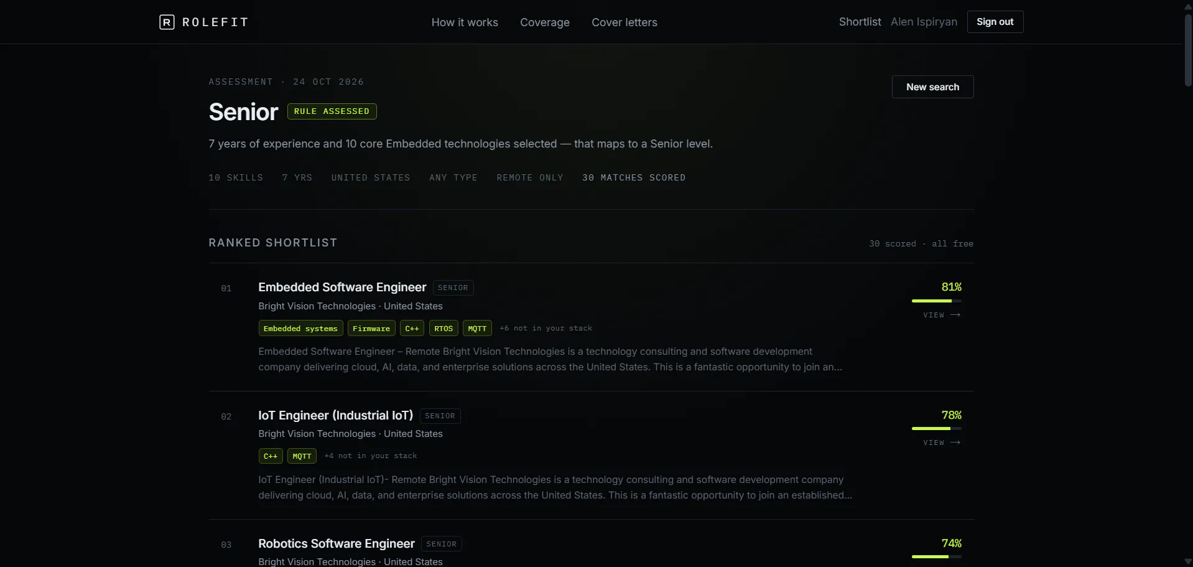The height and width of the screenshot is (567, 1193).
Task: Open the How it works page
Action: [x=465, y=22]
